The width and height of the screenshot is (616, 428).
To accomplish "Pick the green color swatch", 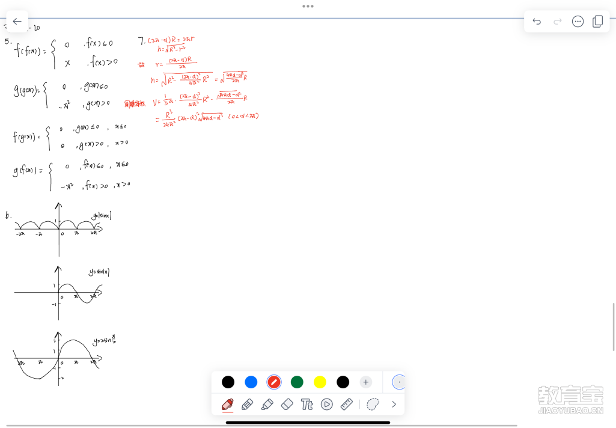I will pos(297,382).
